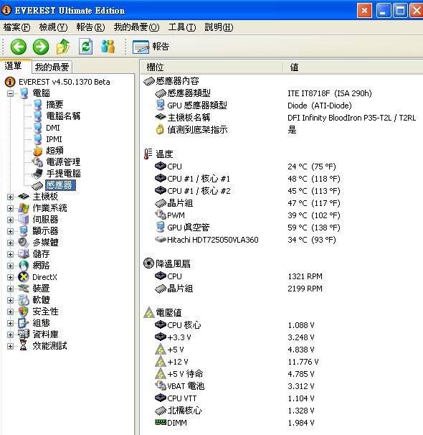The image size is (423, 435).
Task: Refresh sensor readings with refresh icon
Action: (85, 47)
